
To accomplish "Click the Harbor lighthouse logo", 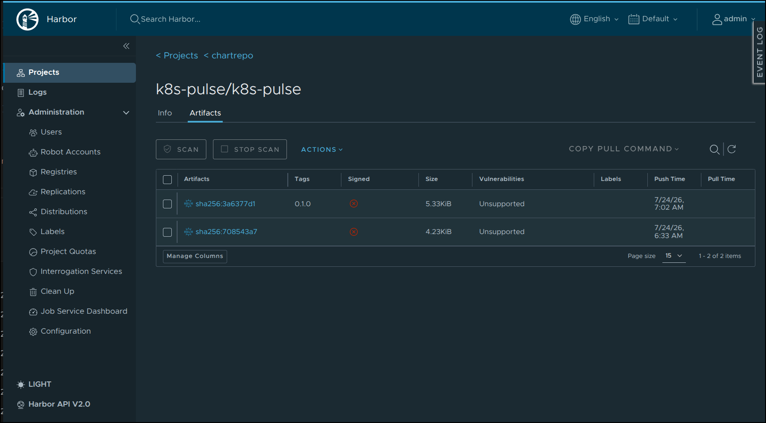I will tap(27, 19).
